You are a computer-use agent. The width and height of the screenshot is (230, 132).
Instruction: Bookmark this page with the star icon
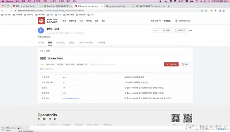click(206, 11)
